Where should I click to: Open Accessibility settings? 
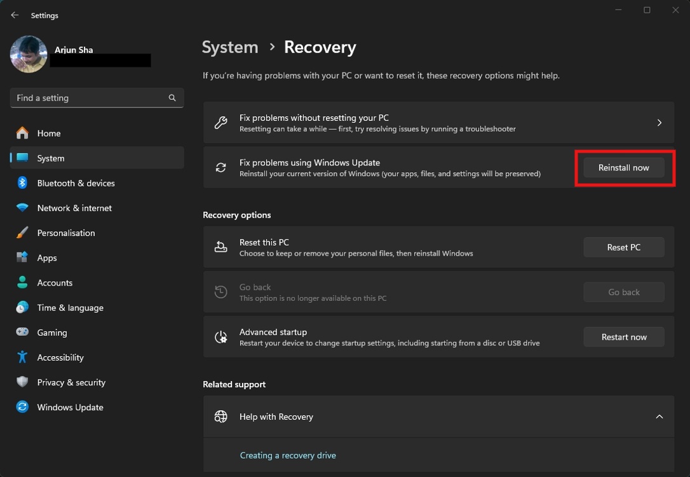point(60,357)
